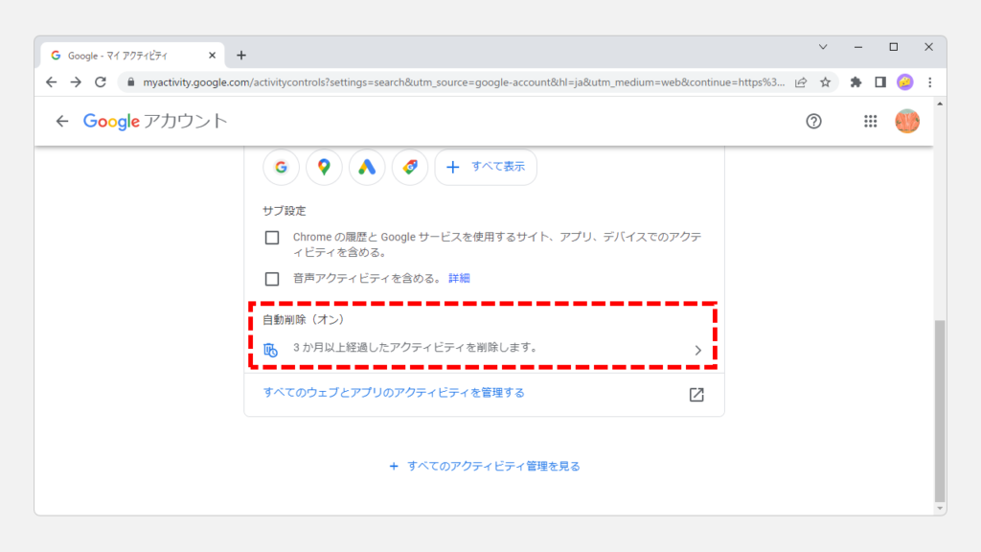This screenshot has width=981, height=552.
Task: Click the Chrome service icon
Action: (x=410, y=167)
